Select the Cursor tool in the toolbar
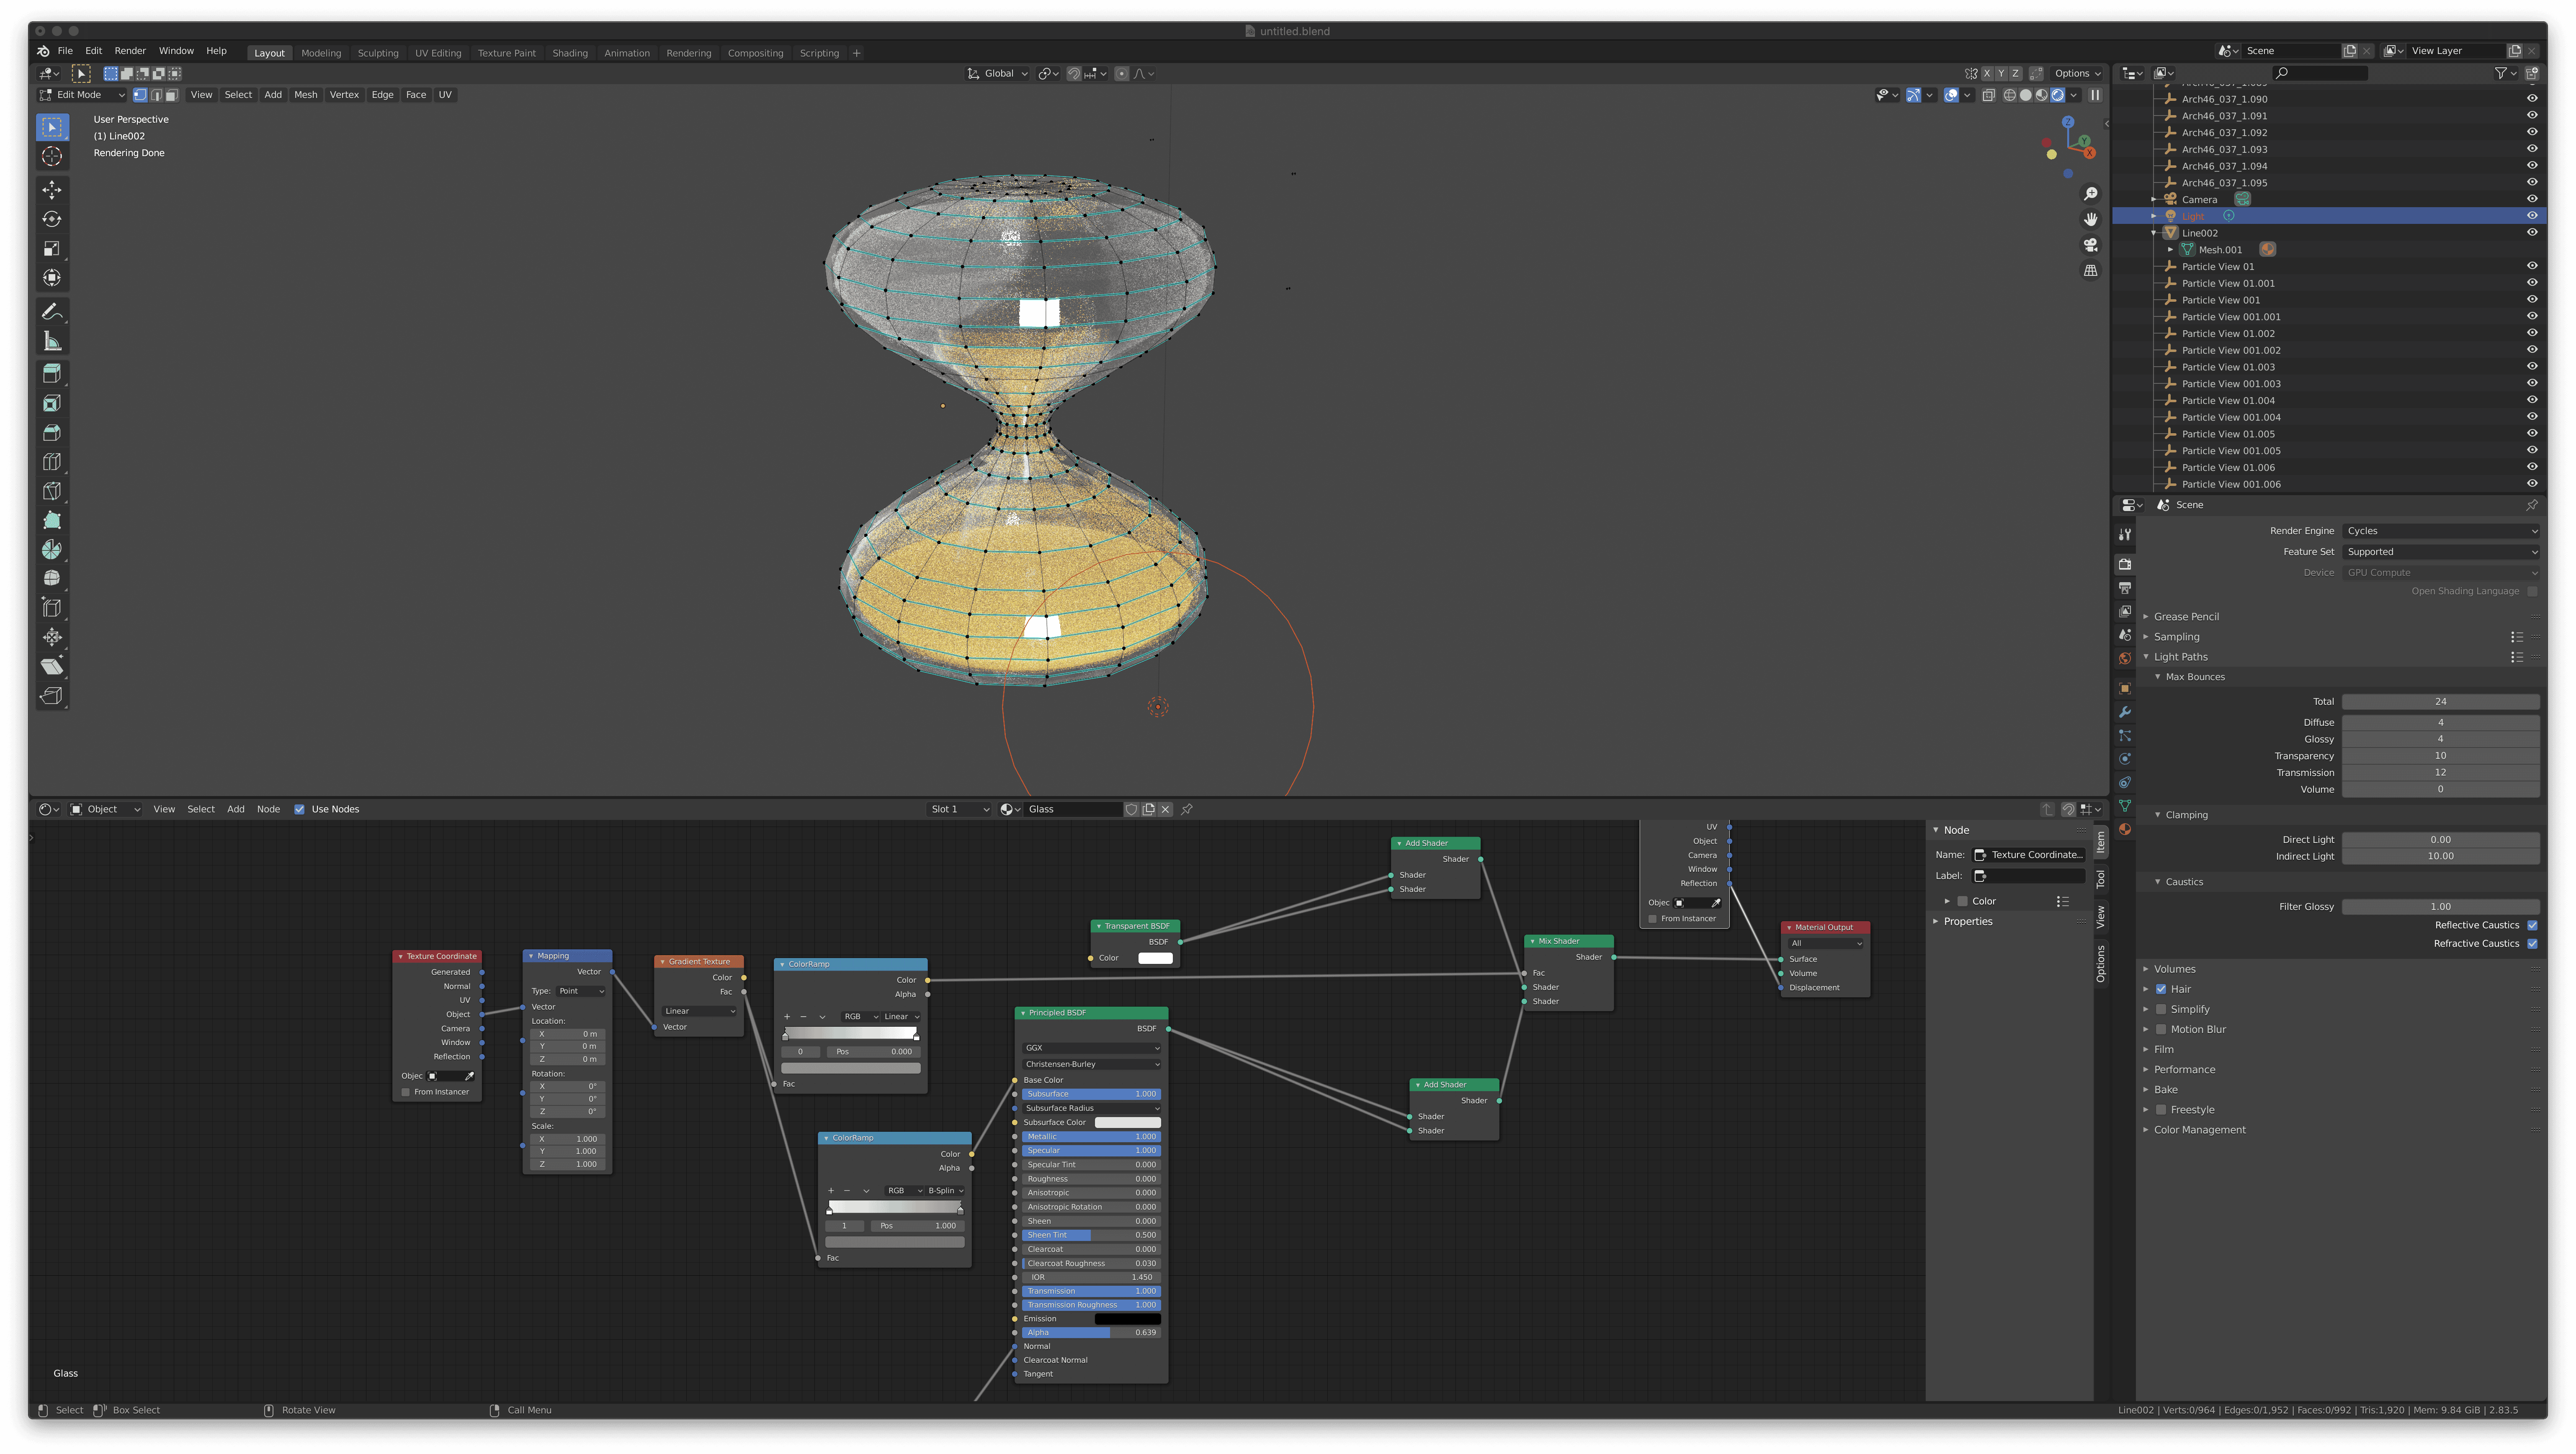The width and height of the screenshot is (2576, 1454). coord(52,156)
